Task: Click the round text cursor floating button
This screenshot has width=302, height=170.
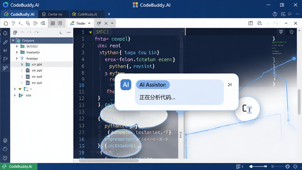Action: 247,109
